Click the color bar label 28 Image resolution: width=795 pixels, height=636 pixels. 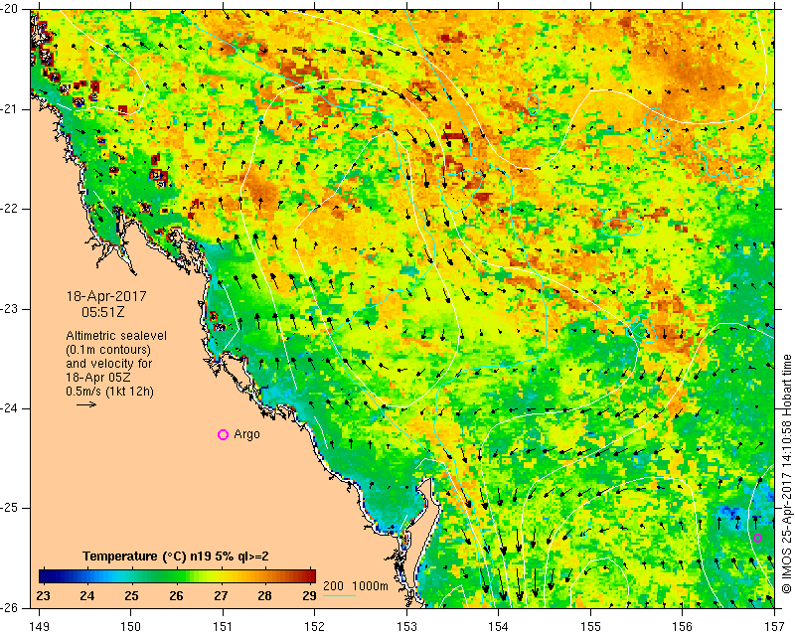pyautogui.click(x=264, y=596)
